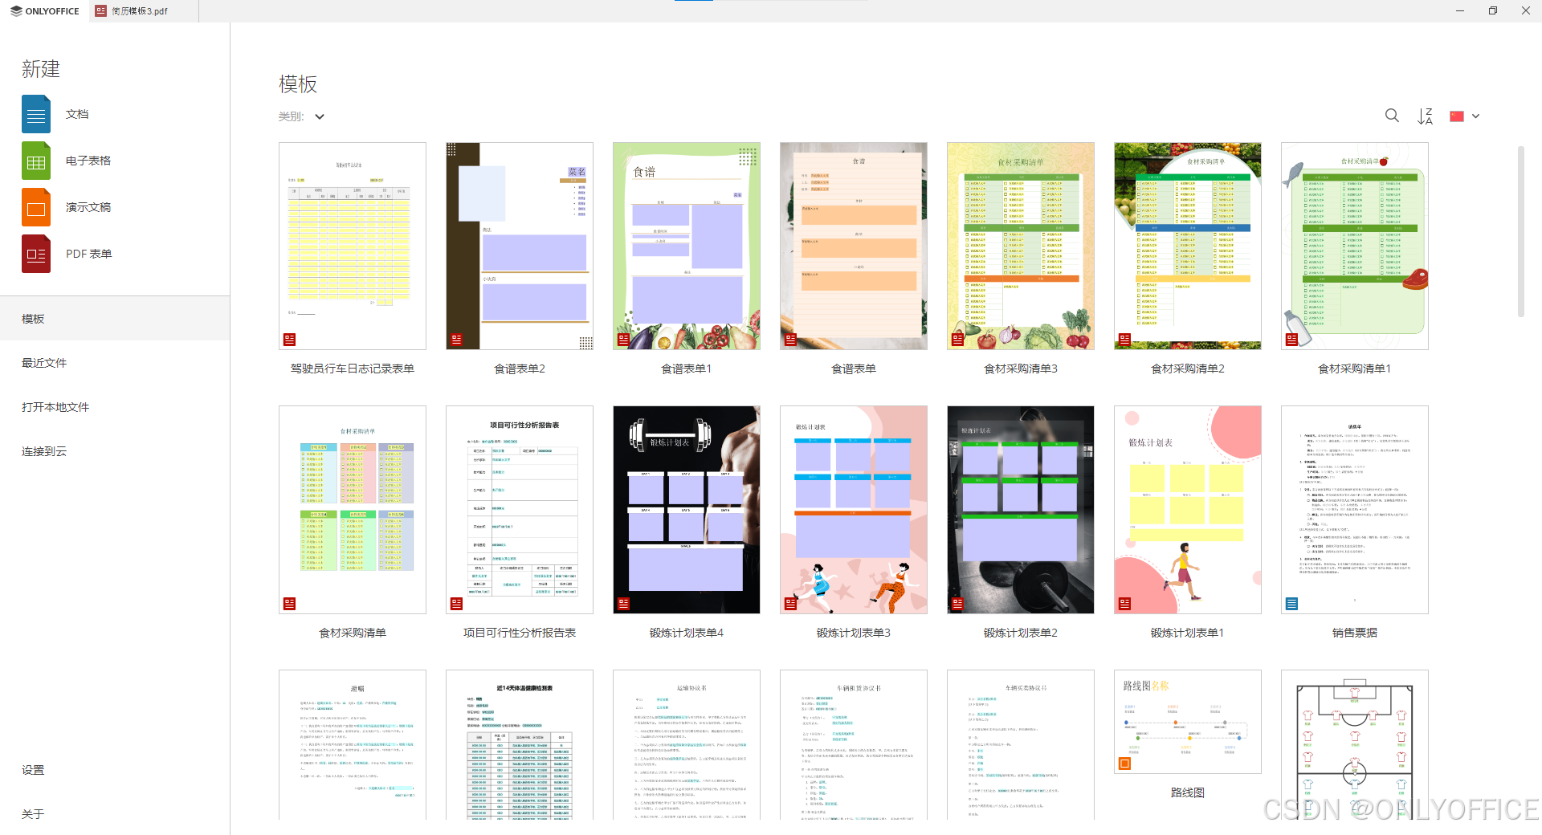
Task: Minimize the ONLYOFFICE window
Action: pos(1460,10)
